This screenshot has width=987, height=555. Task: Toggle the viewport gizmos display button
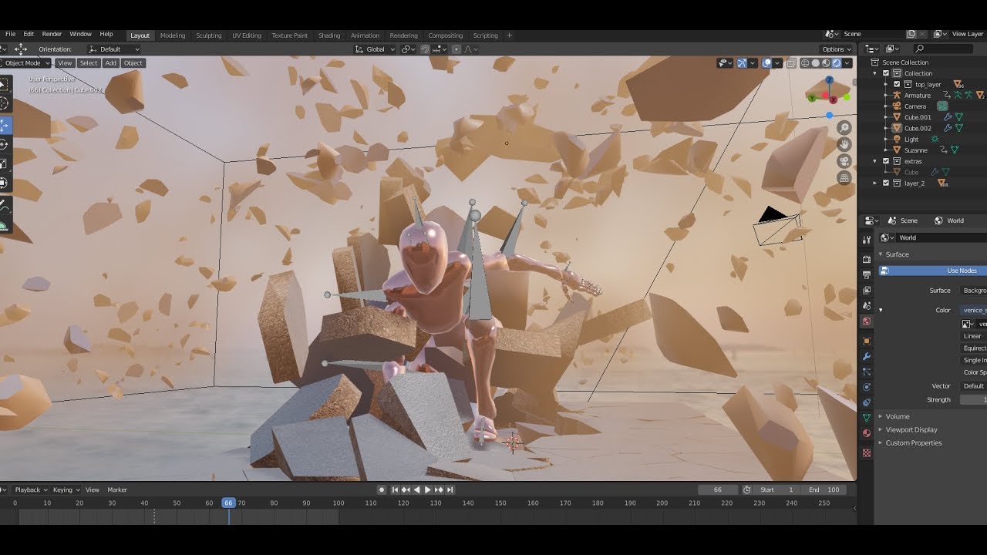point(742,63)
